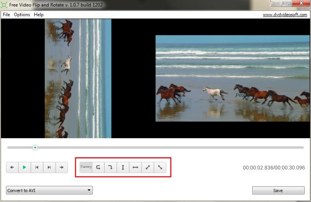Image resolution: width=311 pixels, height=202 pixels.
Task: Flip video horizontally with the left-right arrow icon
Action: click(x=135, y=167)
